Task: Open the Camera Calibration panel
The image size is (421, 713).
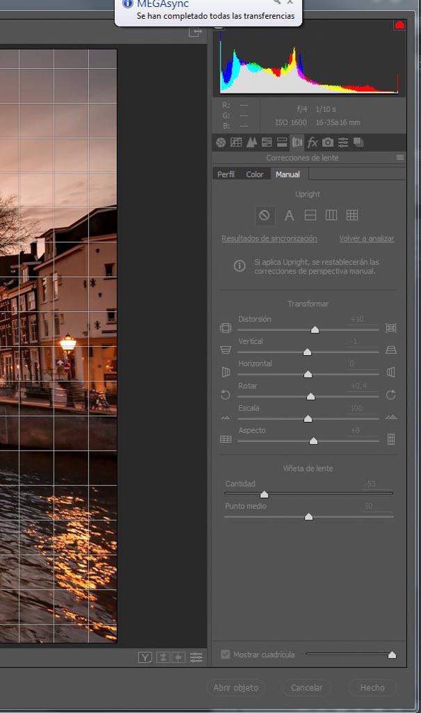Action: click(x=328, y=143)
